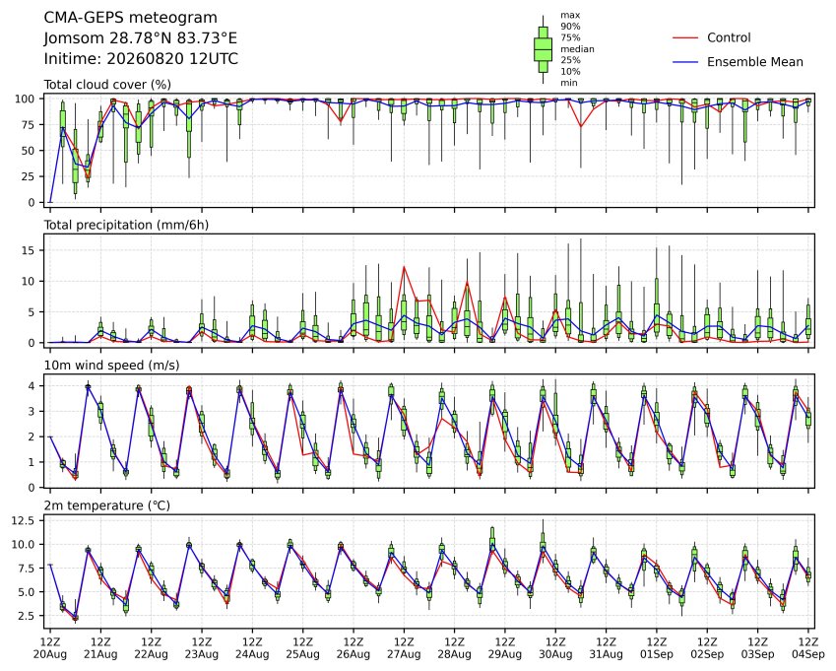The width and height of the screenshot is (836, 671).
Task: Click the Total precipitation panel title
Action: [126, 225]
